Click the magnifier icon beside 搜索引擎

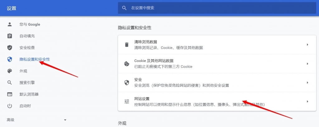pyautogui.click(x=10, y=83)
